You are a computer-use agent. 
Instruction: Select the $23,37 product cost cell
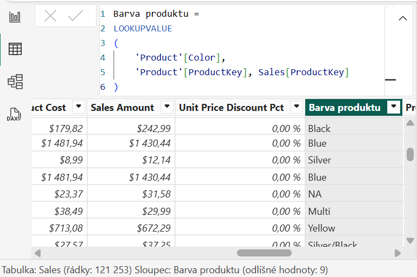59,194
